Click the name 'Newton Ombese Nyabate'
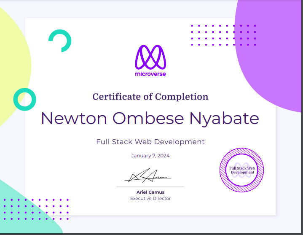This screenshot has height=235, width=303. [150, 119]
